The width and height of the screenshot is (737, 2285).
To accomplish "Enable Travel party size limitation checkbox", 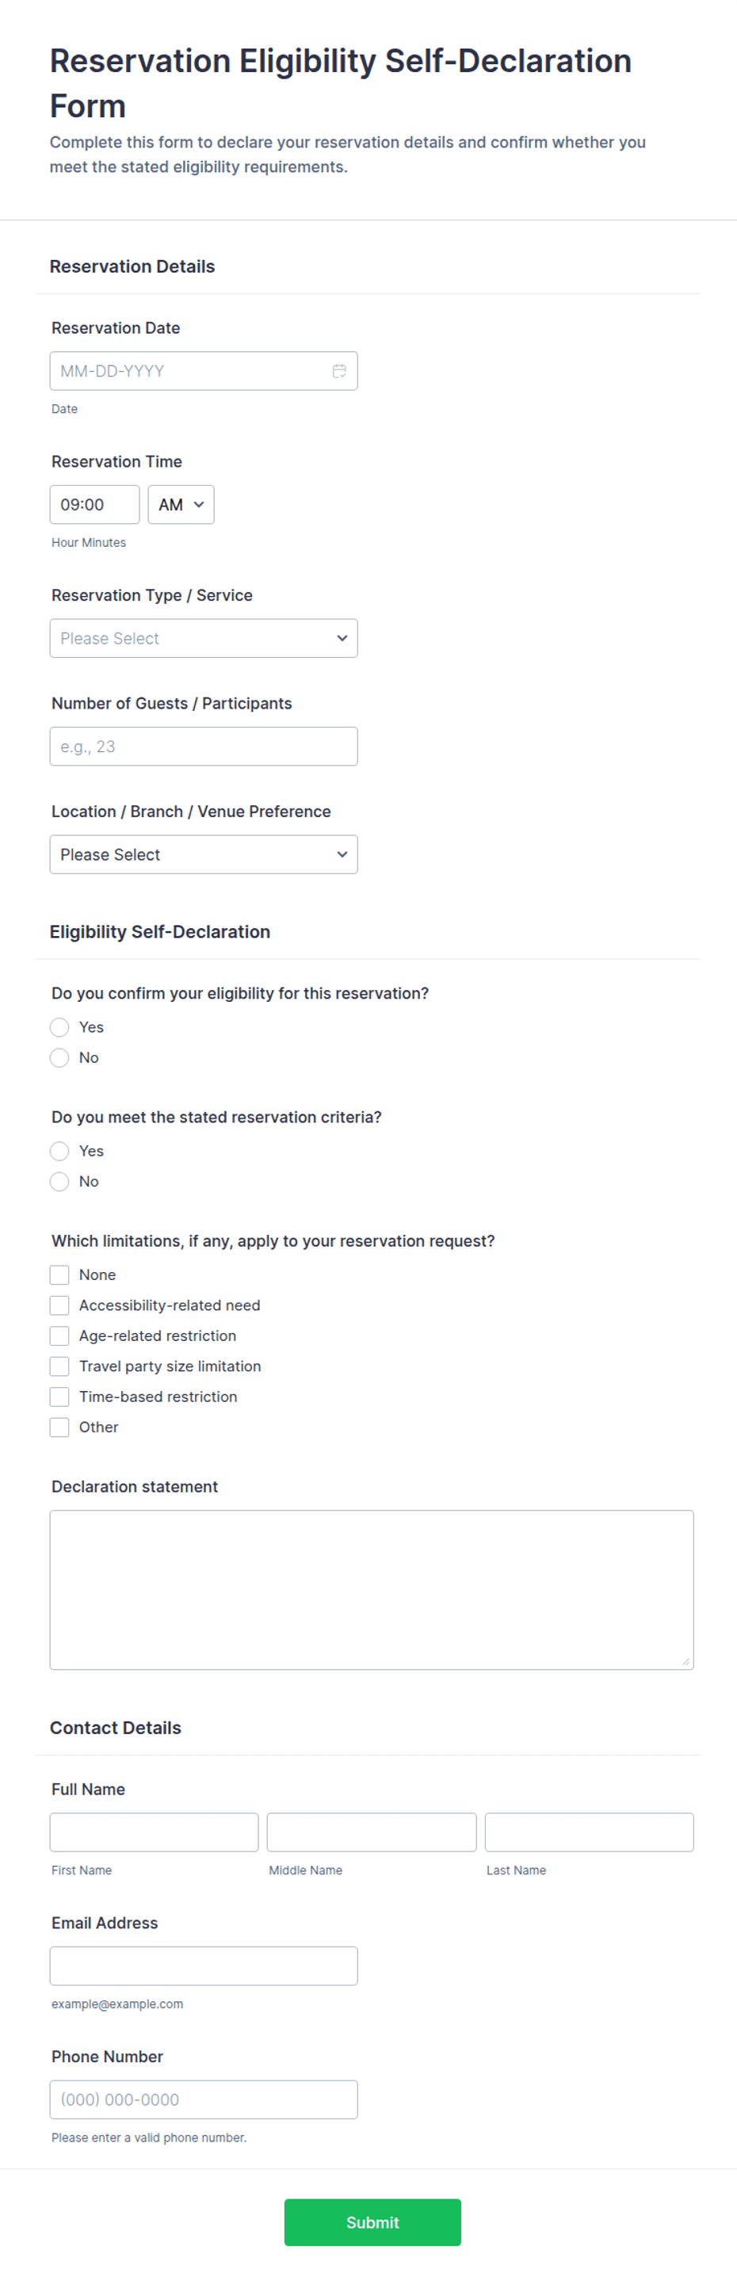I will tap(59, 1366).
